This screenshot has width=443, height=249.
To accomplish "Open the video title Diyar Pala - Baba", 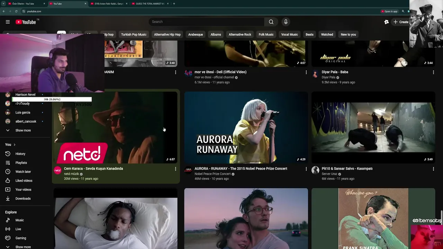I will pos(335,72).
